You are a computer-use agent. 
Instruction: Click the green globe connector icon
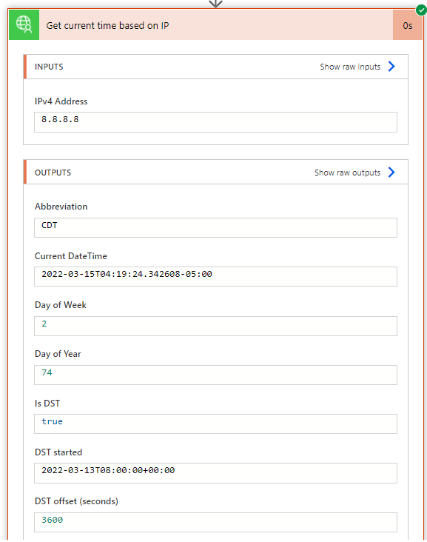(24, 25)
